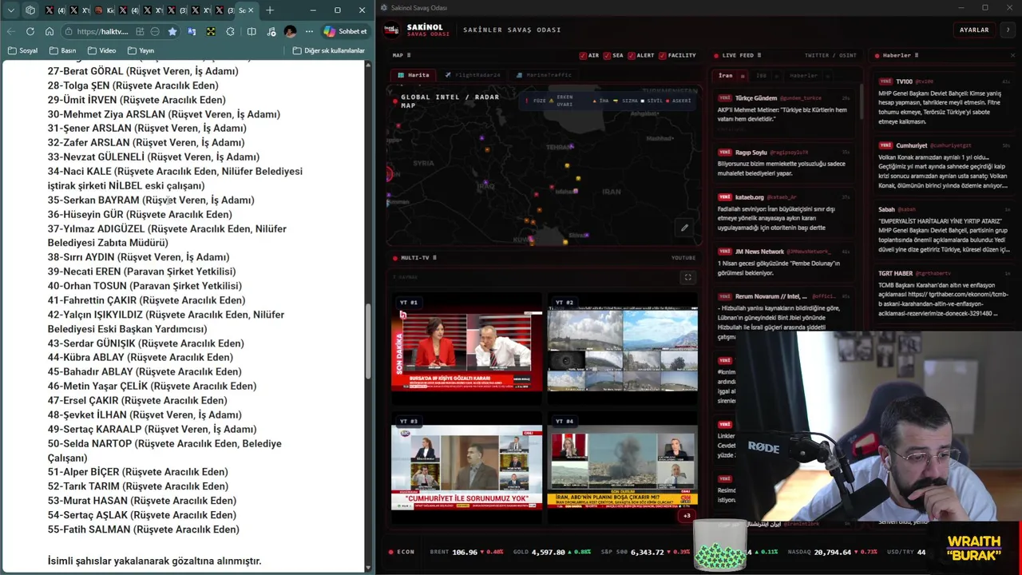Switch to the 'Kic' browser tab
This screenshot has width=1022, height=575.
[104, 10]
